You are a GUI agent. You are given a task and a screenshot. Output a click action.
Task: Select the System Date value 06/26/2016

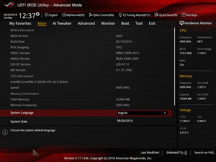(x=125, y=121)
